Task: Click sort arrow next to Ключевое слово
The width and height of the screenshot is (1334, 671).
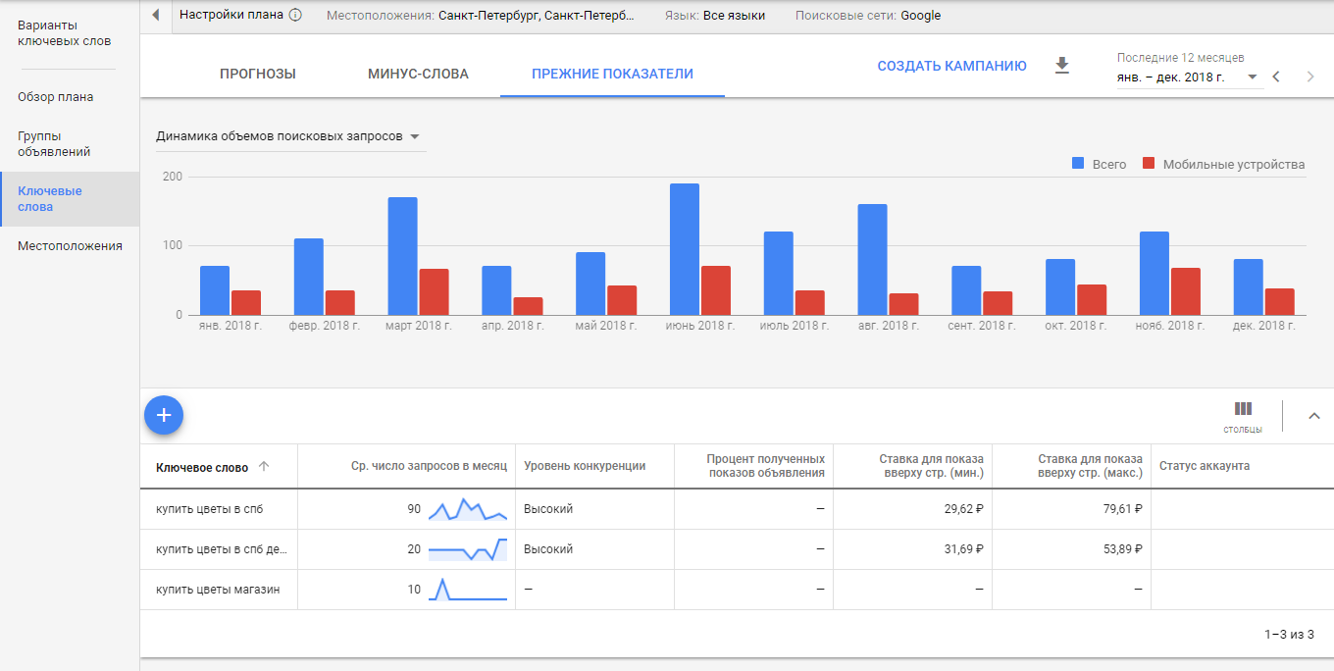Action: click(x=263, y=467)
